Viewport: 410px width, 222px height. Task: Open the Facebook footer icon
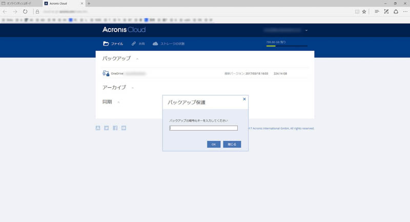pos(115,128)
